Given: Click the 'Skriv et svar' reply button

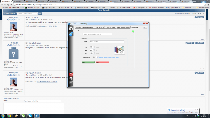Looking at the screenshot, I should (x=9, y=13).
